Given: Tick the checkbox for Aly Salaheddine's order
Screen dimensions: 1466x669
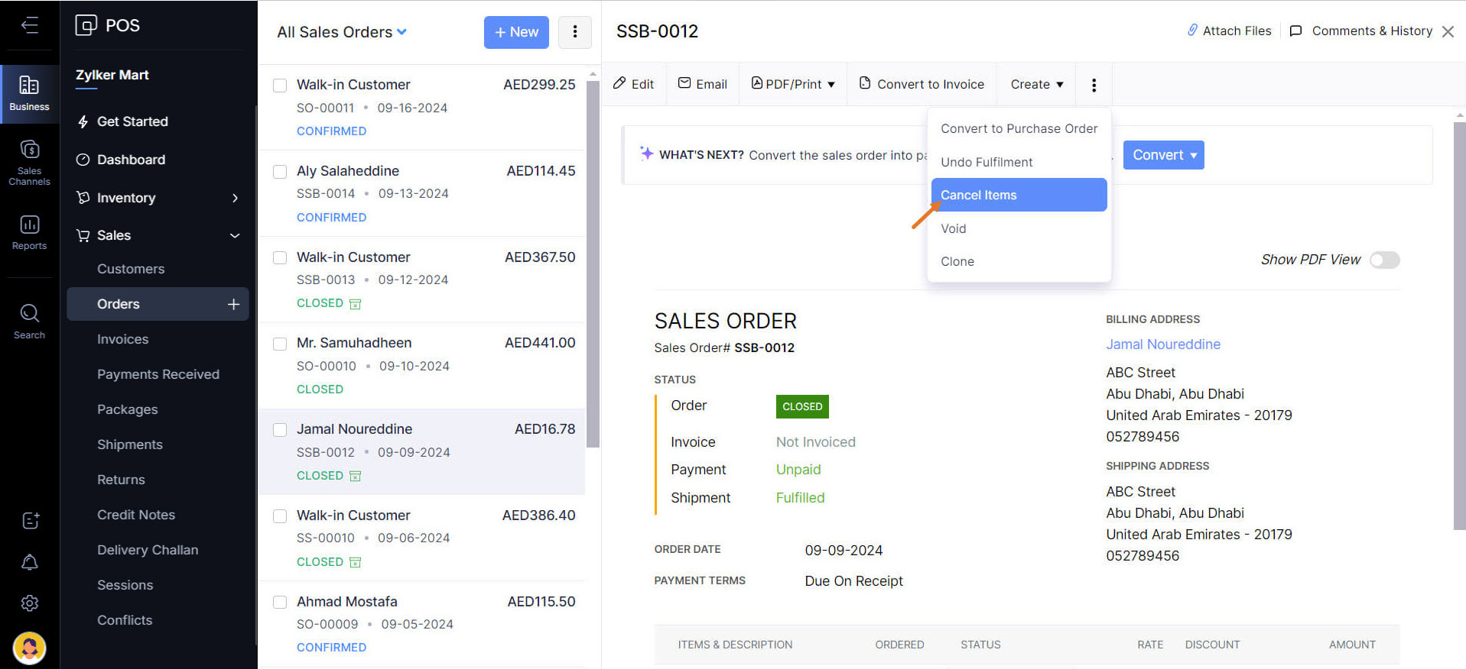Looking at the screenshot, I should (x=280, y=172).
